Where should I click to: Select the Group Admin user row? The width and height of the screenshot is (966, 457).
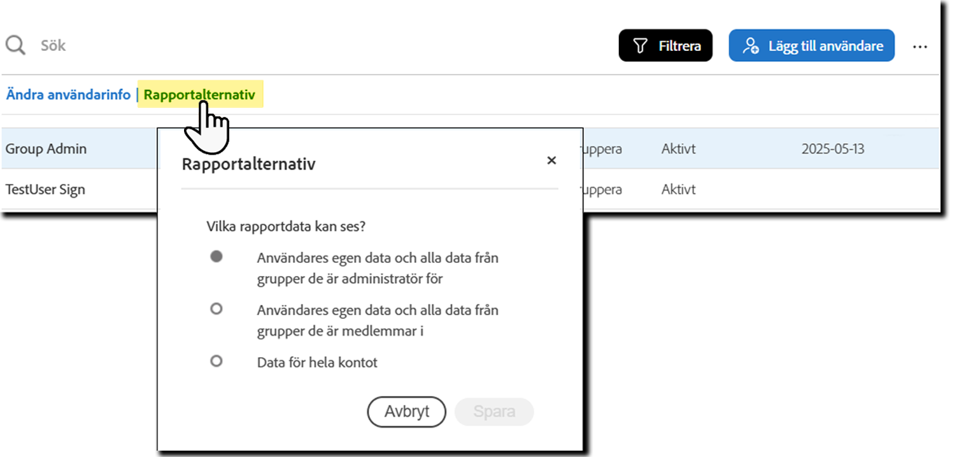coord(46,148)
